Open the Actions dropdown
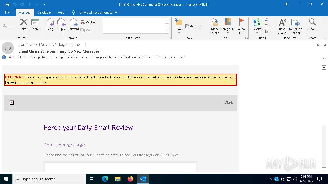The image size is (328, 184). (194, 26)
